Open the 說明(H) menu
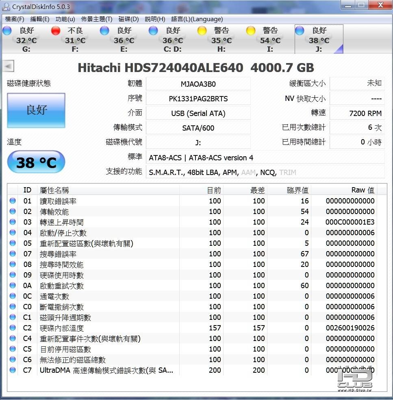Screen dimensions: 393x400 pyautogui.click(x=155, y=19)
